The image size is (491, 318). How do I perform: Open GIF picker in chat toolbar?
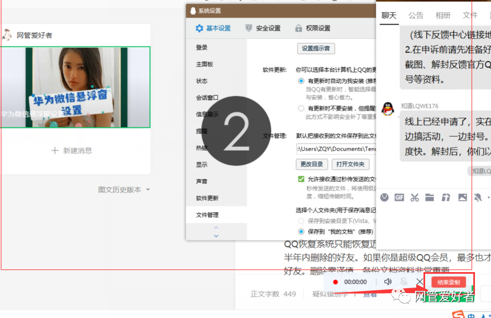coord(399,197)
